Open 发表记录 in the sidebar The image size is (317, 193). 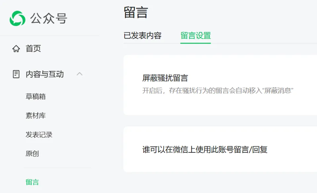point(39,135)
